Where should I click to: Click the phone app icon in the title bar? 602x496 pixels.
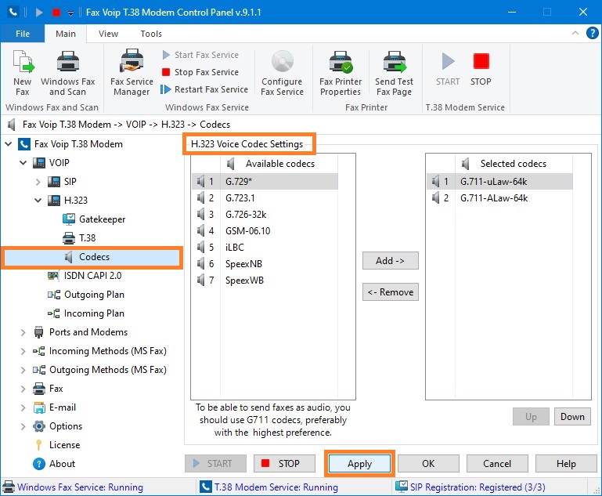pos(13,13)
